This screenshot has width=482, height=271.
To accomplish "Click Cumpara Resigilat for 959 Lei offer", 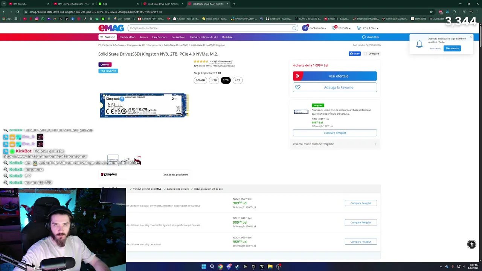I will 361,242.
